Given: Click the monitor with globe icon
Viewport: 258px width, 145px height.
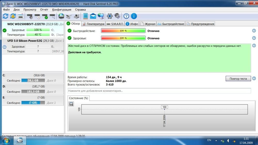Looking at the screenshot, I should click(101, 16).
